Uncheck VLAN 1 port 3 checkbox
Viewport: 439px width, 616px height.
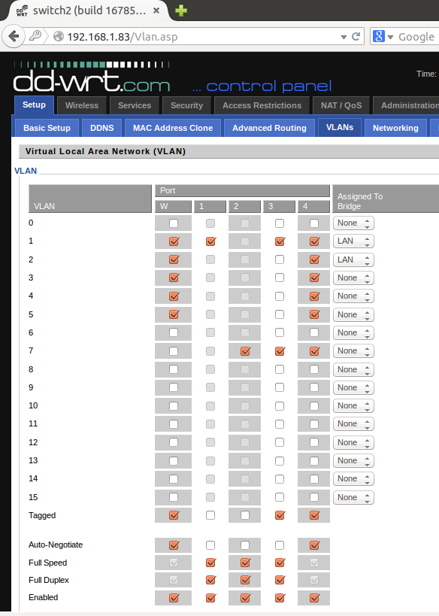pos(280,241)
